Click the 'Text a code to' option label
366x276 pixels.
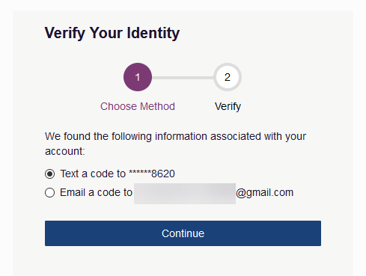pyautogui.click(x=93, y=174)
